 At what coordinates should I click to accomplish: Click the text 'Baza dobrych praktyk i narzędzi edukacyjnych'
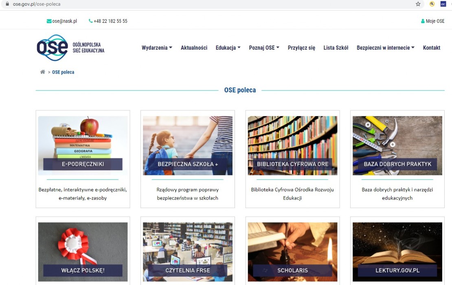397,194
